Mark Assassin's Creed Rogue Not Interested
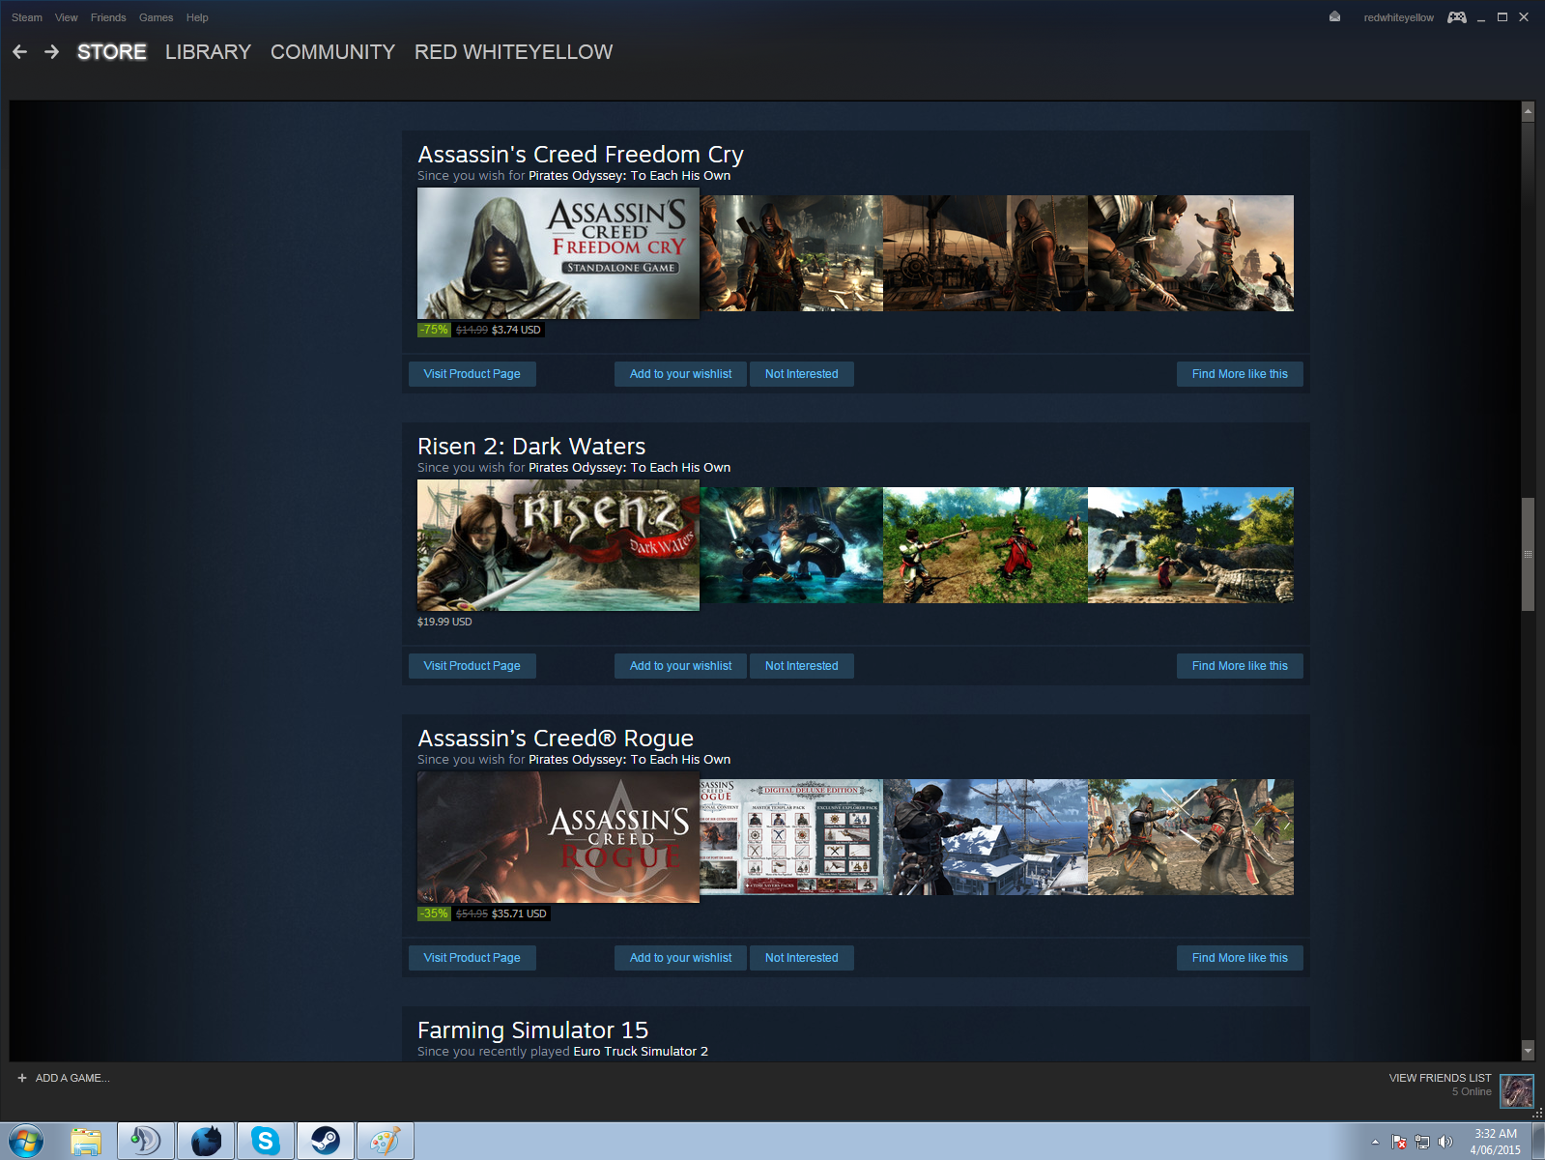Image resolution: width=1545 pixels, height=1160 pixels. click(801, 958)
